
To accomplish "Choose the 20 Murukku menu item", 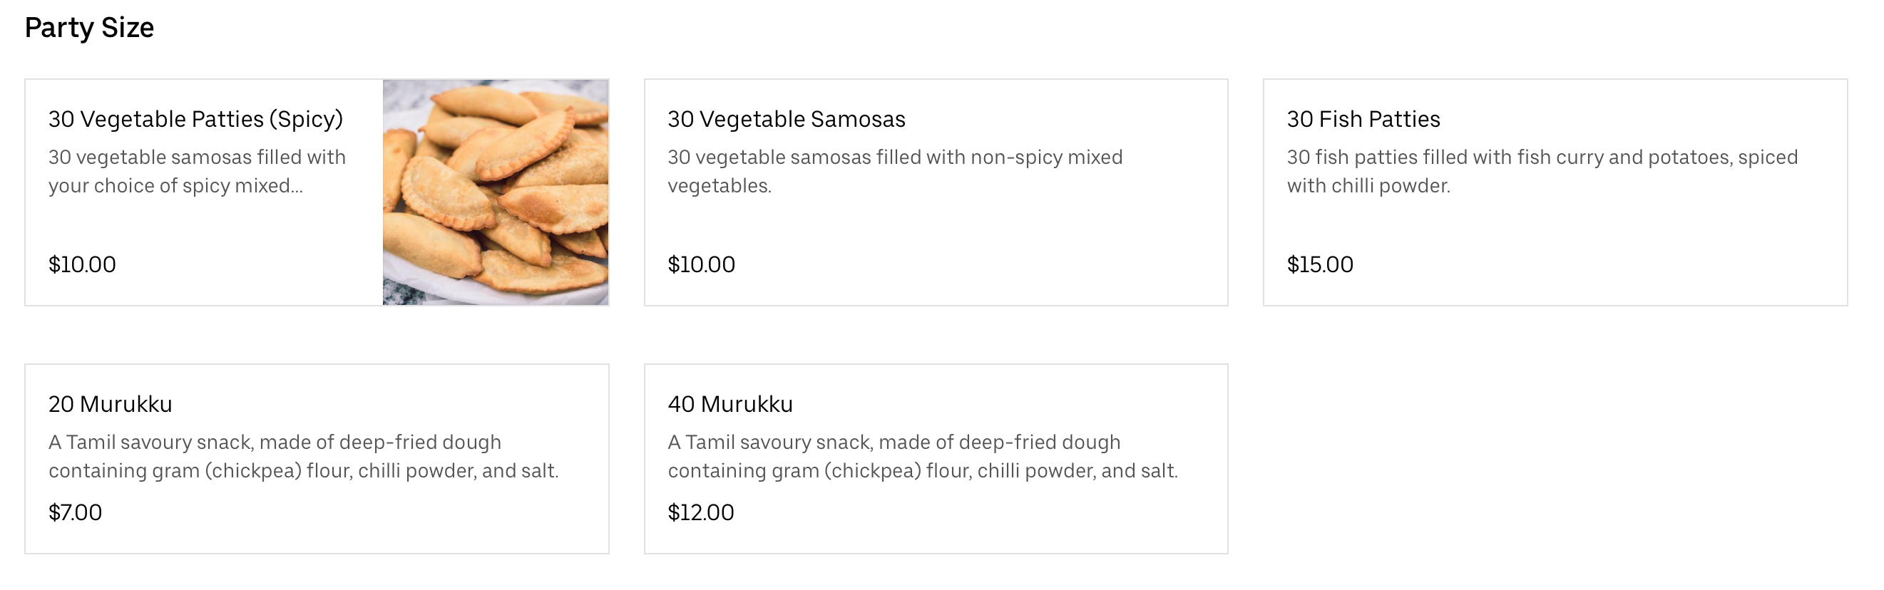I will (x=111, y=404).
